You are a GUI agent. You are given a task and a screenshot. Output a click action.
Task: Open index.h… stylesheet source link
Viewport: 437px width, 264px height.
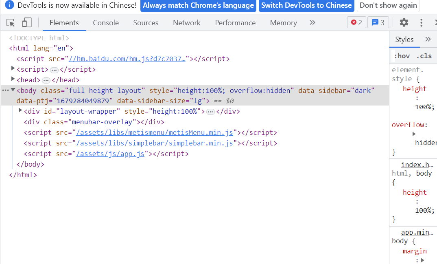[417, 165]
